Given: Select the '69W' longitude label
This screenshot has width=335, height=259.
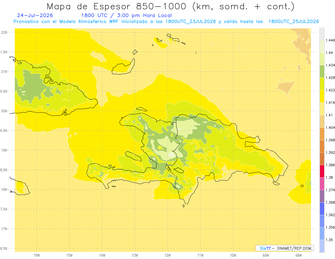Looking at the screenshot, I should pos(266,255).
